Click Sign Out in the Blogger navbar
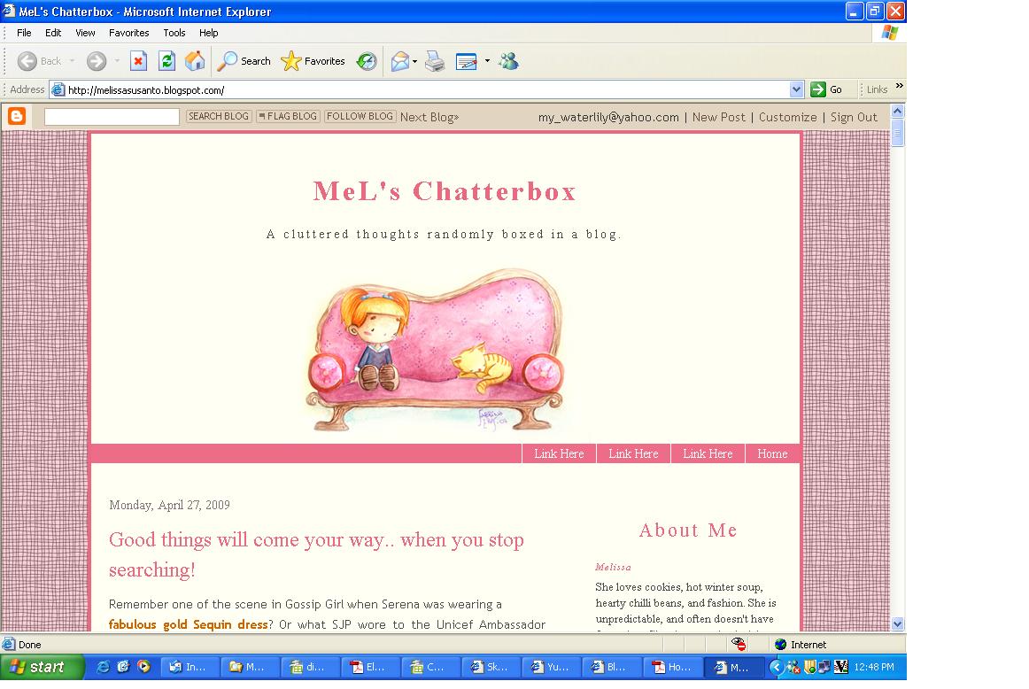The width and height of the screenshot is (1029, 689). tap(854, 117)
